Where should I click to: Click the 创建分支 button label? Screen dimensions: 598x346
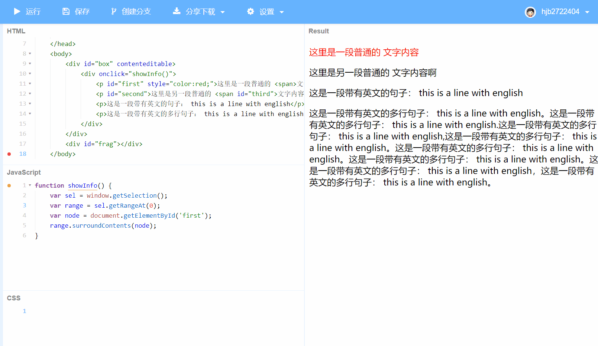click(x=136, y=12)
